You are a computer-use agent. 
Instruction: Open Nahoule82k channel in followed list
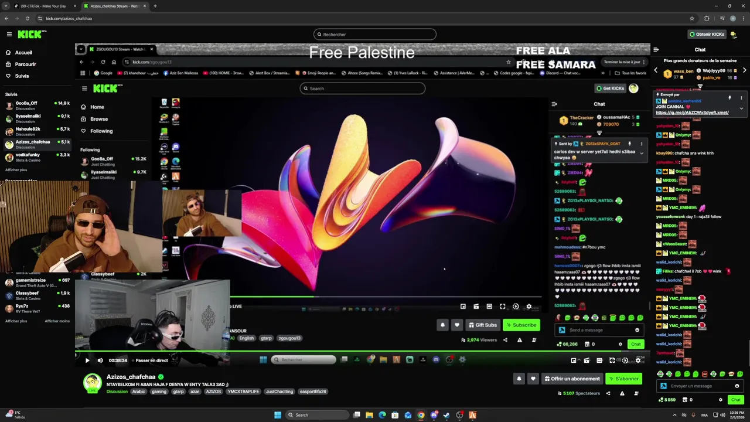(37, 131)
